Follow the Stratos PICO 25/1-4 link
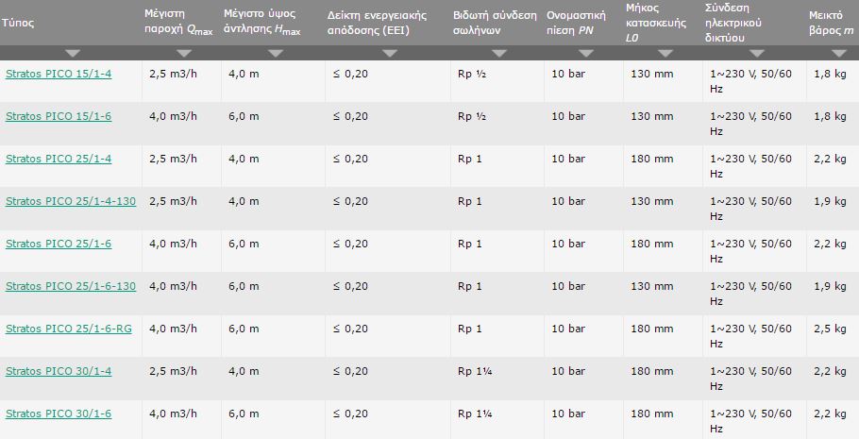The image size is (859, 439). tap(59, 159)
